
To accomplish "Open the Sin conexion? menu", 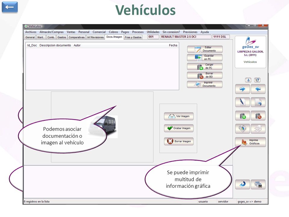I will 171,32.
